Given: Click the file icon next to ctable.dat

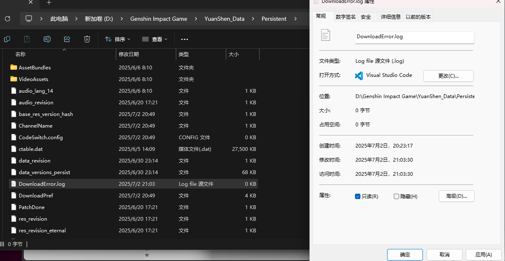Looking at the screenshot, I should (x=14, y=149).
